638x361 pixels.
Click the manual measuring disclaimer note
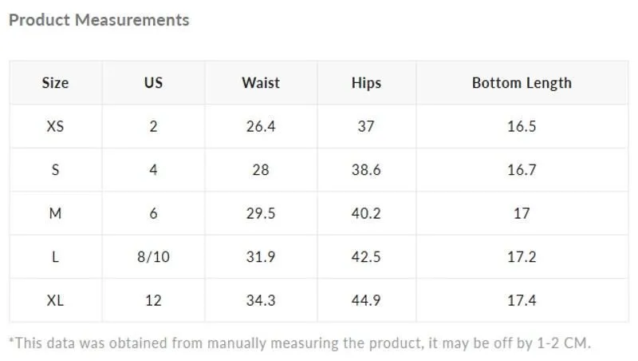[300, 343]
